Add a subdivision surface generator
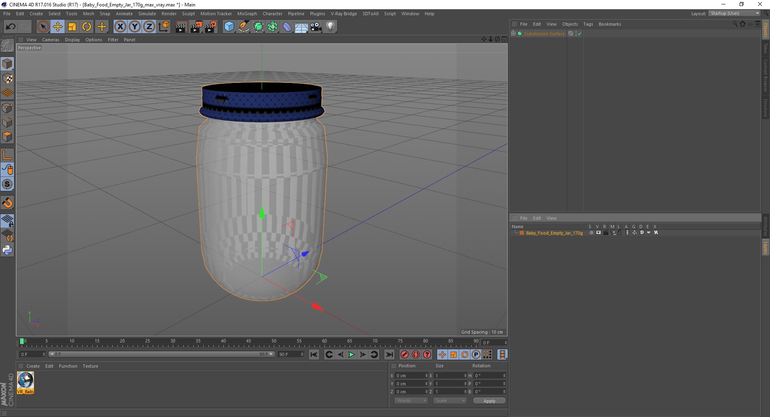The width and height of the screenshot is (770, 417). 258,27
